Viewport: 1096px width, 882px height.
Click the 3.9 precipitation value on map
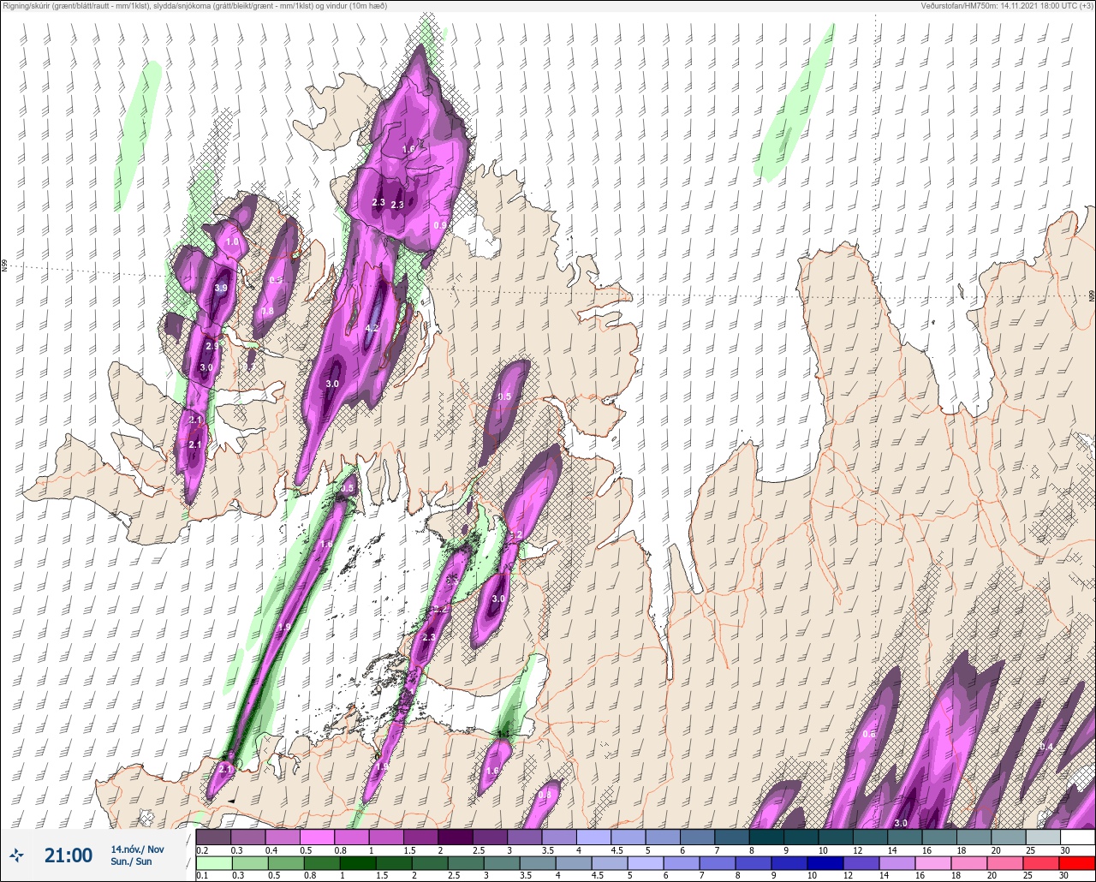point(221,288)
